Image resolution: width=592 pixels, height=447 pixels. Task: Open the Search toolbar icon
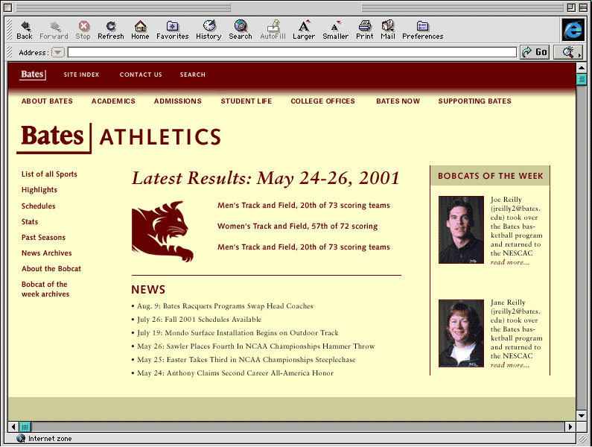pos(240,31)
